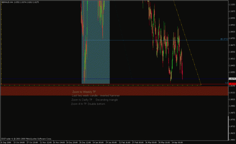
Task: Click the 1.9713 price scale label
Action: tap(232, 126)
